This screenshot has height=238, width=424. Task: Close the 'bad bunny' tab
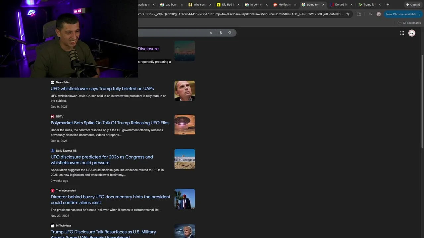tap(182, 5)
